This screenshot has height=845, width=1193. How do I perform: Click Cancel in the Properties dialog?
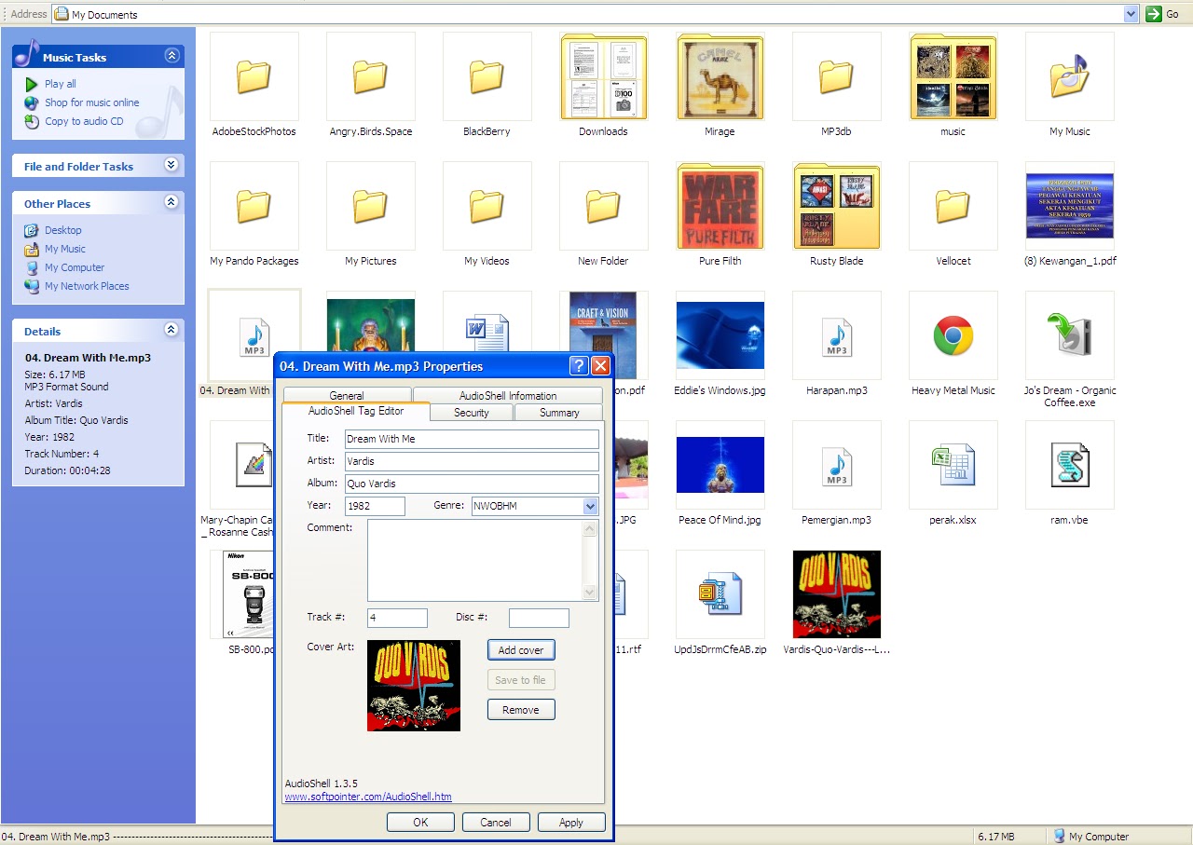[x=496, y=822]
